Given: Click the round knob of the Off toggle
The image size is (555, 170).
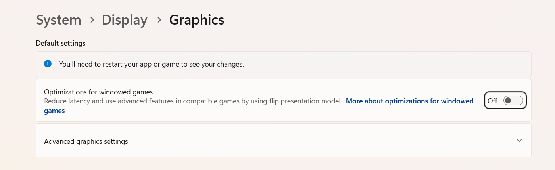Looking at the screenshot, I should point(508,101).
